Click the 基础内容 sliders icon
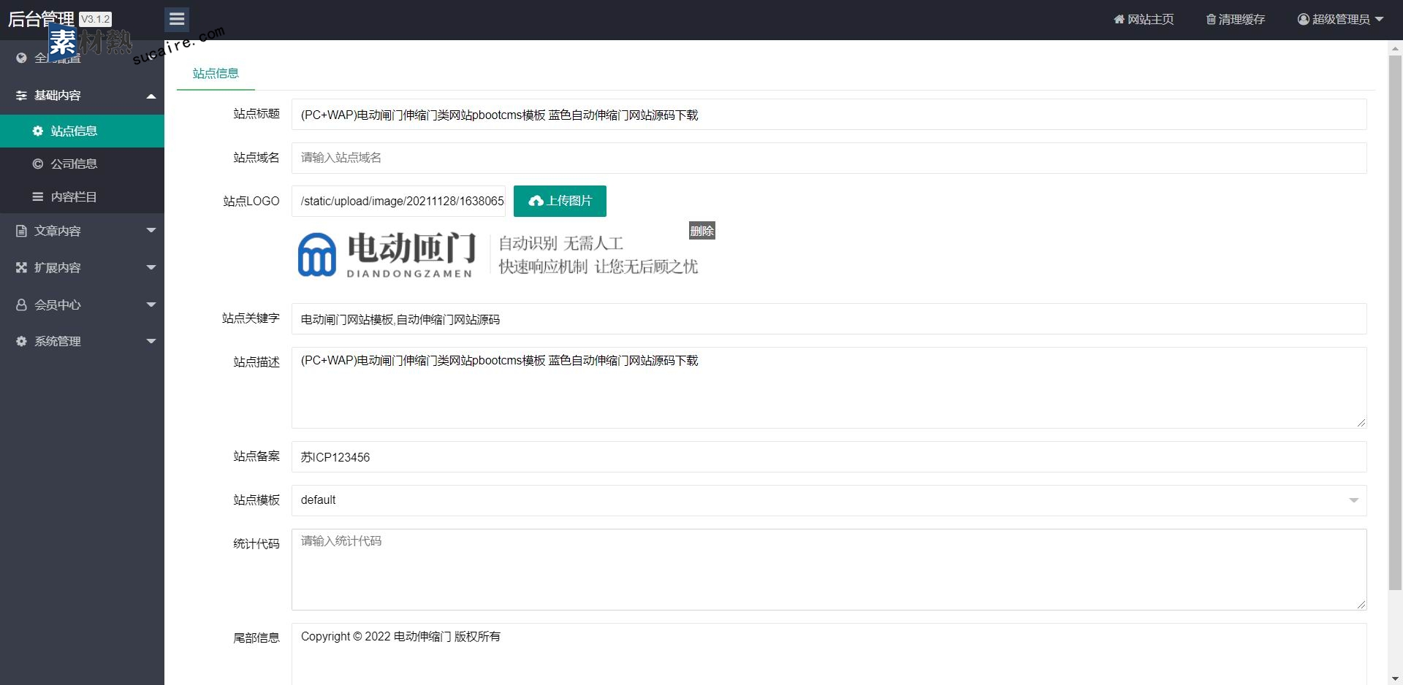Image resolution: width=1403 pixels, height=685 pixels. (x=21, y=96)
